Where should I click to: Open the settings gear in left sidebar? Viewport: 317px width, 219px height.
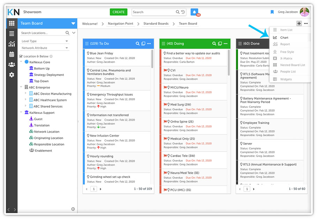tap(12, 75)
